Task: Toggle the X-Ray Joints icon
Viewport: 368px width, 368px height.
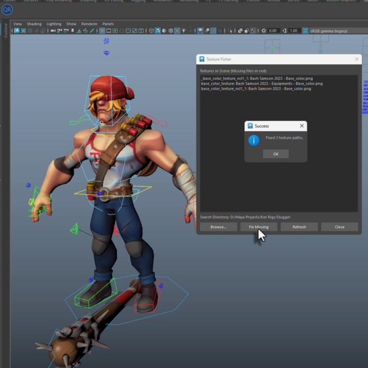Action: pyautogui.click(x=253, y=31)
